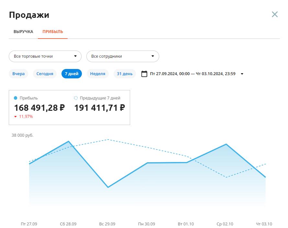Select the 31 день period

[125, 74]
